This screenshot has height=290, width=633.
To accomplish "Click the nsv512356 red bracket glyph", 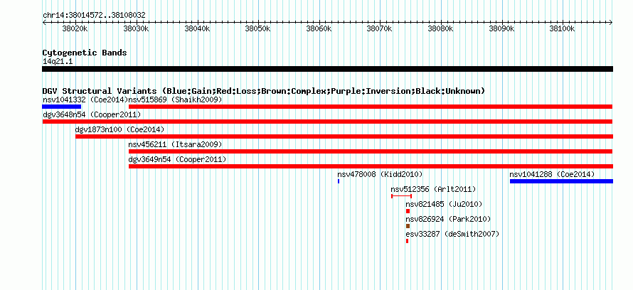I will point(401,196).
